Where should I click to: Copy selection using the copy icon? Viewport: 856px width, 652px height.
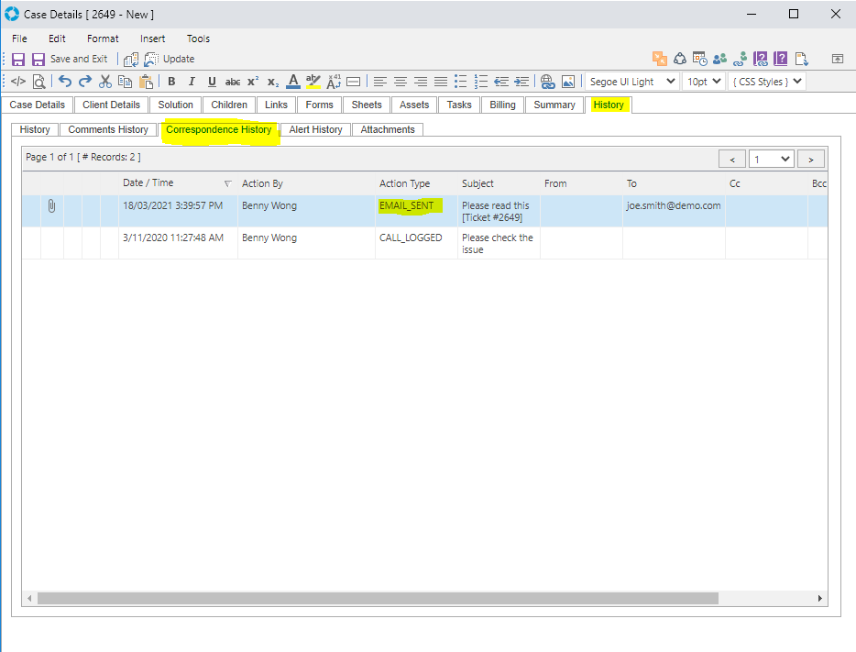tap(125, 82)
